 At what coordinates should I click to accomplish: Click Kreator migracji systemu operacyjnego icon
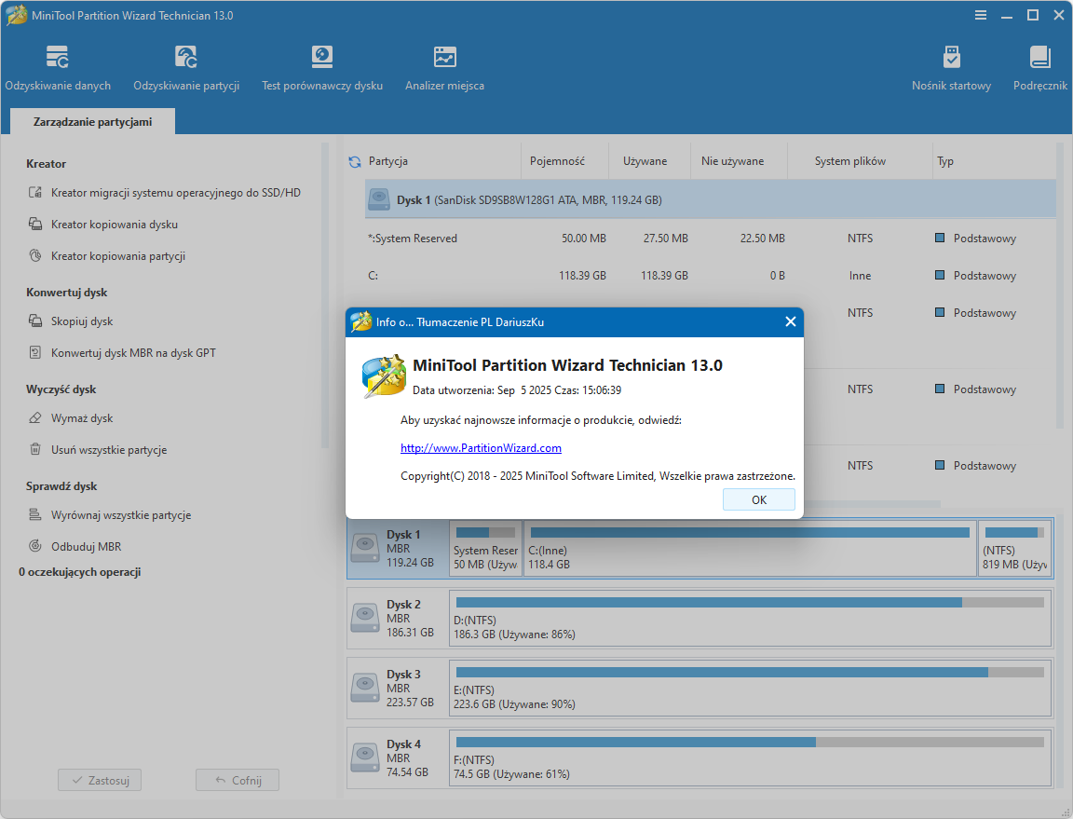pyautogui.click(x=34, y=193)
